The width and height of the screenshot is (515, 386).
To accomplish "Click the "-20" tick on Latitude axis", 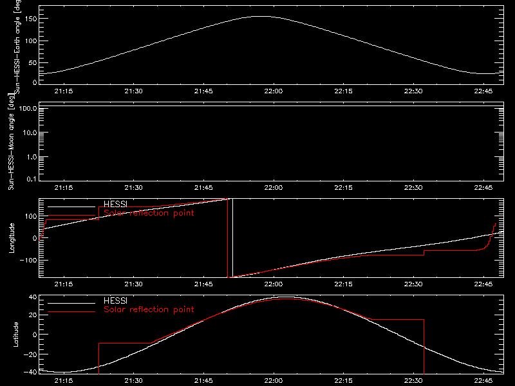I will tap(31, 354).
